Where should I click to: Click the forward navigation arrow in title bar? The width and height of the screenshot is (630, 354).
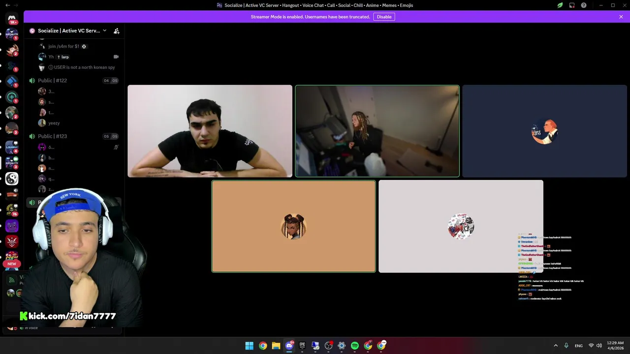pyautogui.click(x=17, y=5)
